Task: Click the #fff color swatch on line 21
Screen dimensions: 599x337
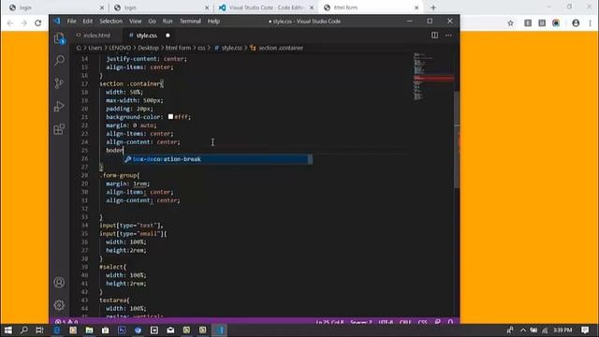Action: coord(170,116)
